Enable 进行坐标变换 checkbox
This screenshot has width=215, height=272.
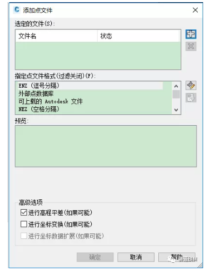click(x=24, y=224)
